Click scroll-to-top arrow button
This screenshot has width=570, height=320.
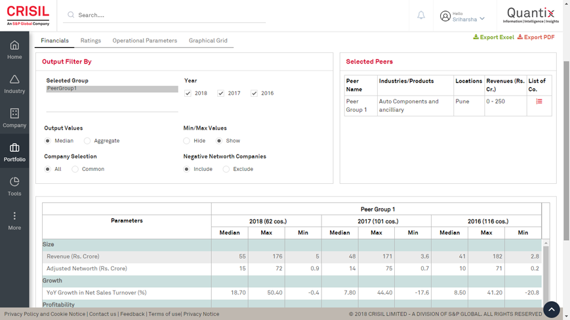click(551, 309)
